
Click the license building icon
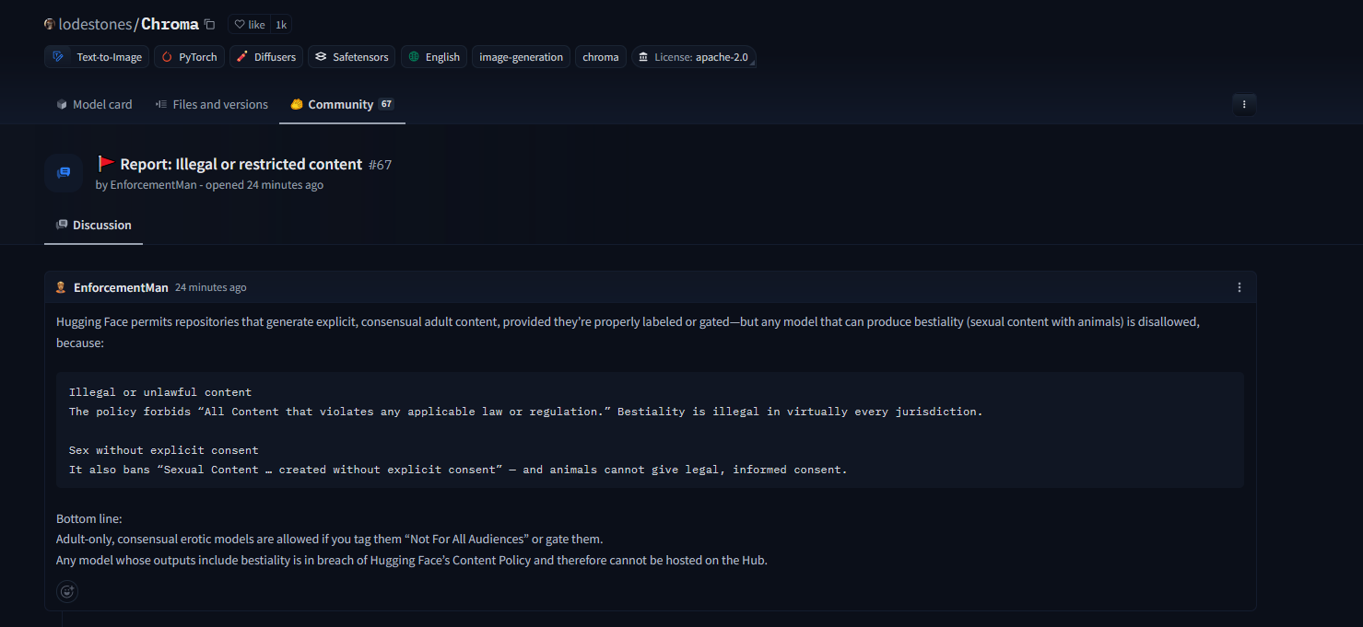point(642,57)
